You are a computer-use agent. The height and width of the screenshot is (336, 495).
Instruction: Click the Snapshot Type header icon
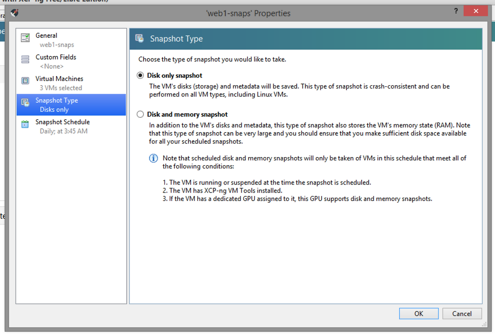pos(140,38)
